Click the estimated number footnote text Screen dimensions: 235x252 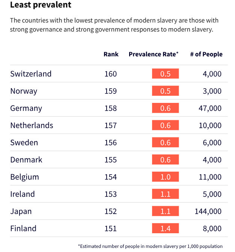click(150, 246)
